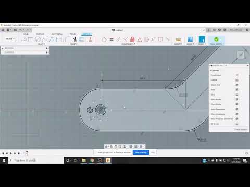
Task: Apply the Symmetry constraint
Action: pyautogui.click(x=160, y=39)
